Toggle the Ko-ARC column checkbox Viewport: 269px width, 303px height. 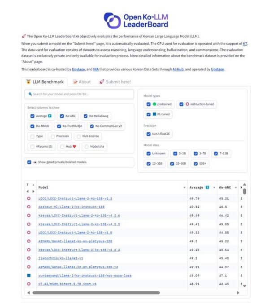click(62, 116)
